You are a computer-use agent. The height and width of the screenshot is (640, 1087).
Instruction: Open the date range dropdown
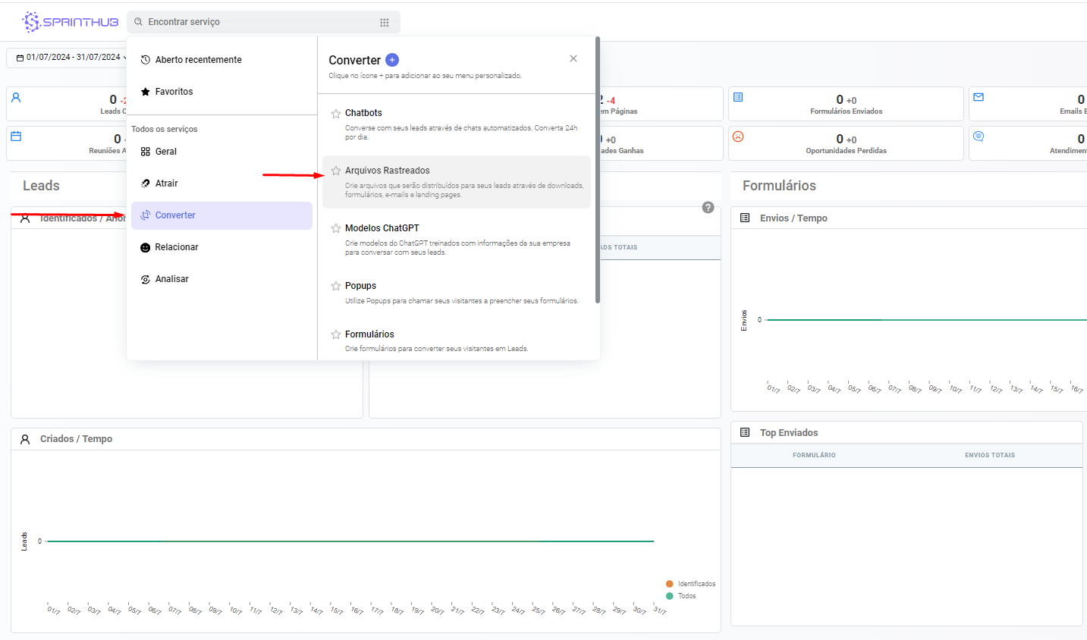click(68, 58)
